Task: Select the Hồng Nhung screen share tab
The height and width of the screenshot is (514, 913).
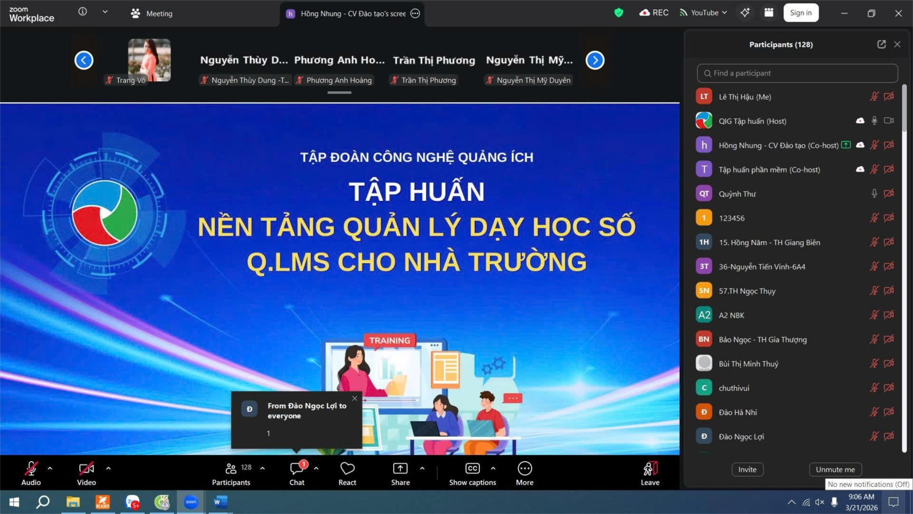Action: pyautogui.click(x=352, y=13)
